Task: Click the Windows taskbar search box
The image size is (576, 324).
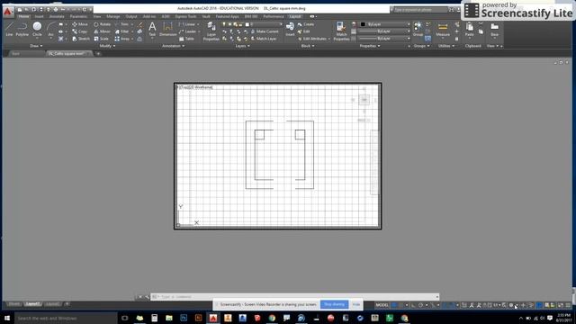Action: [66, 318]
